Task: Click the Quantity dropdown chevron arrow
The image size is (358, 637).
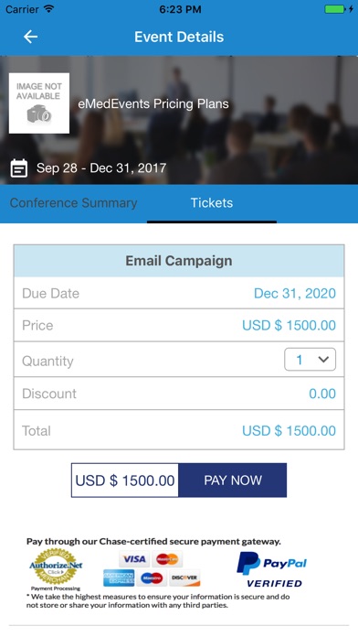Action: (323, 360)
